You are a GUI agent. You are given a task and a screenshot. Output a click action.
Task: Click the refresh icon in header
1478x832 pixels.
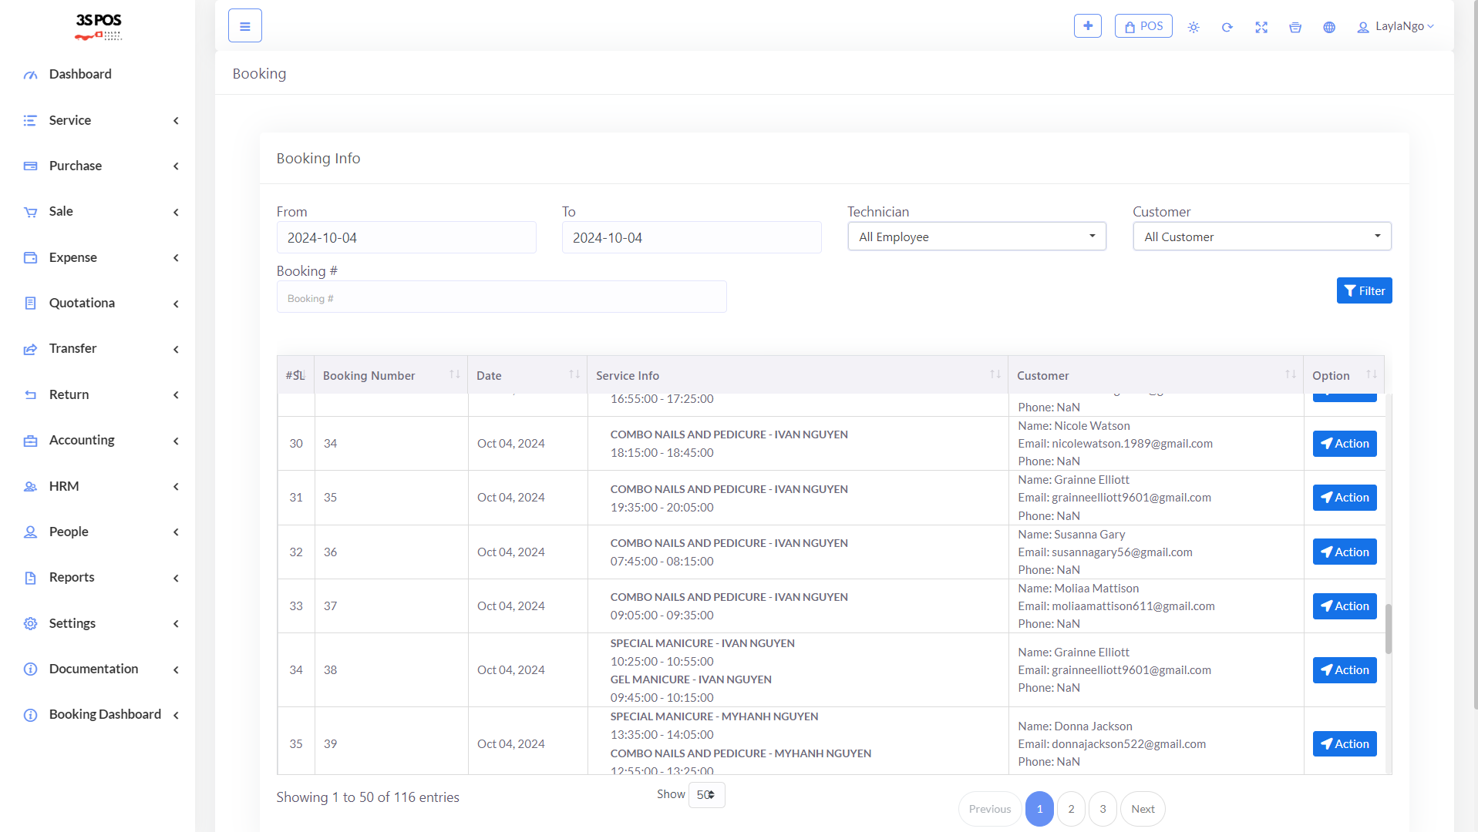(1227, 27)
